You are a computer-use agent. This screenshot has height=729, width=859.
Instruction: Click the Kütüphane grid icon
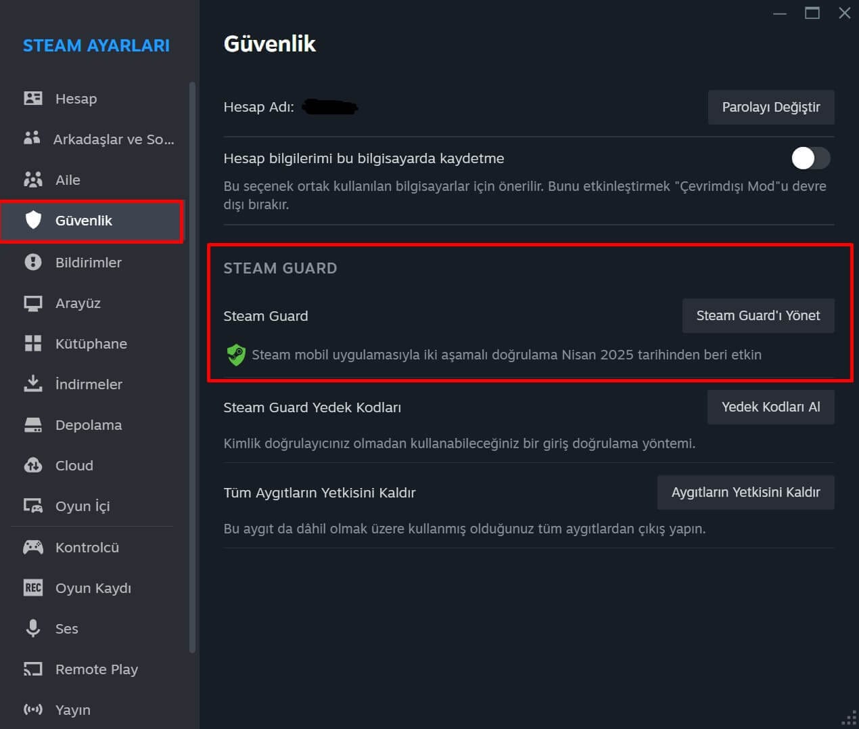click(32, 344)
